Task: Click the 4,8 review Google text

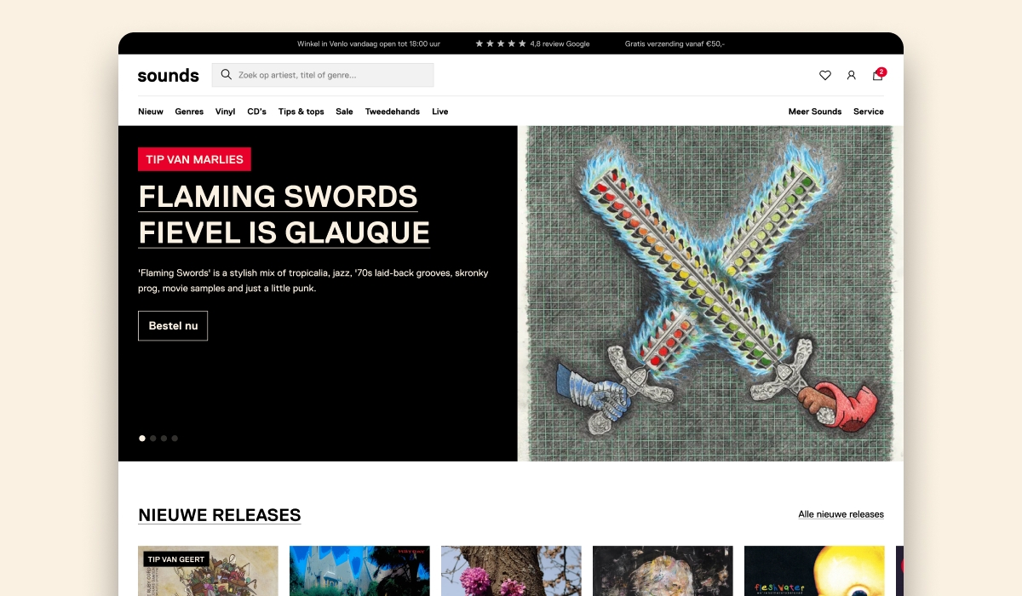Action: [x=560, y=43]
